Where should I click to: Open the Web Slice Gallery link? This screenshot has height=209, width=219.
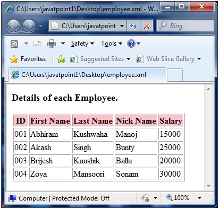click(x=165, y=59)
